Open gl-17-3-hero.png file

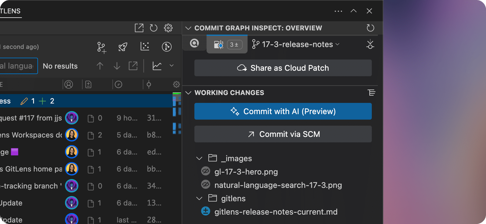click(x=246, y=172)
